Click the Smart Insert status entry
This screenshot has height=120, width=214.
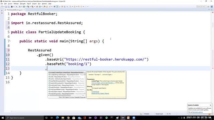pos(159,114)
